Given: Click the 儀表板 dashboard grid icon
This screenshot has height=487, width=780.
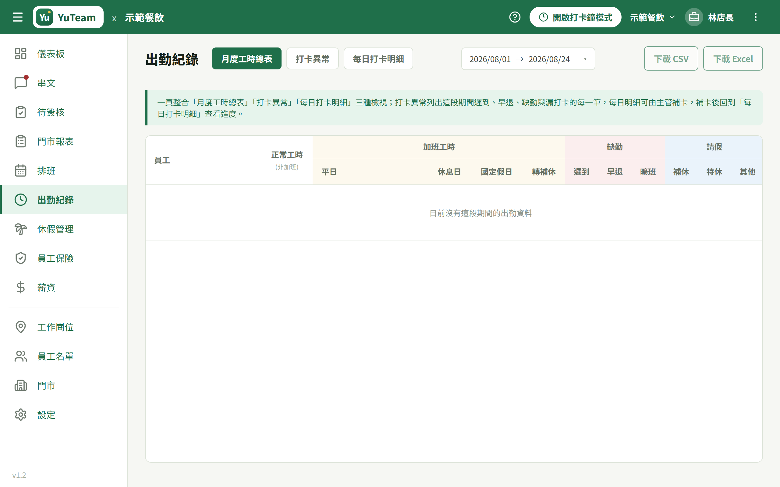Looking at the screenshot, I should coord(21,54).
